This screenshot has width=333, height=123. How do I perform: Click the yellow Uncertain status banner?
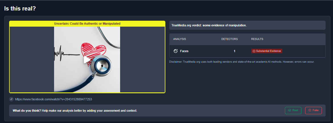87,24
